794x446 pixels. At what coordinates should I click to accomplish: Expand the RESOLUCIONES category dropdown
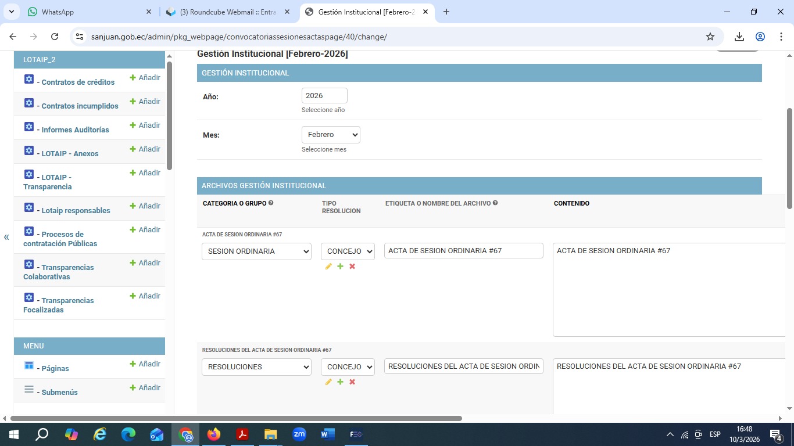tap(256, 367)
